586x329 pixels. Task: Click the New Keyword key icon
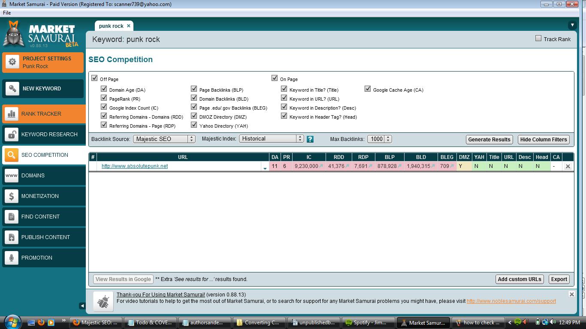[12, 89]
